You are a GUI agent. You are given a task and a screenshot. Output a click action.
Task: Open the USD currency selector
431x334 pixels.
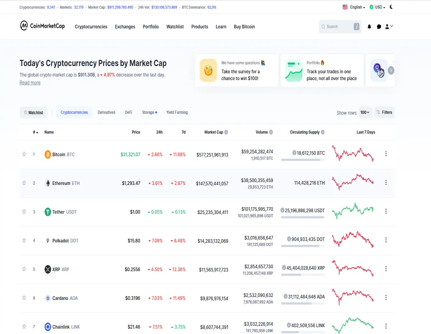pos(377,7)
